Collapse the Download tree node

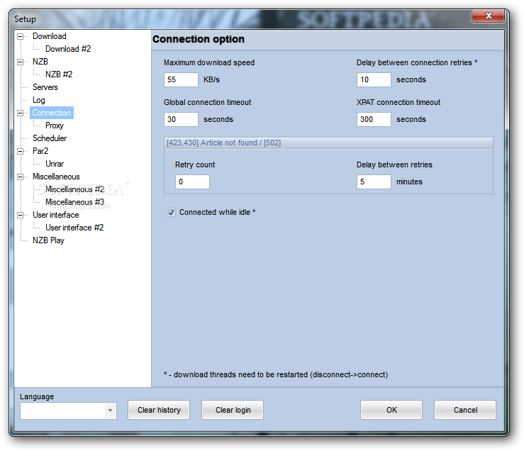(21, 36)
